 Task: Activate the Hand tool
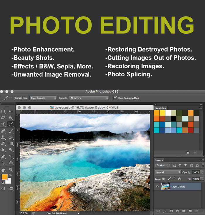[x=3, y=170]
